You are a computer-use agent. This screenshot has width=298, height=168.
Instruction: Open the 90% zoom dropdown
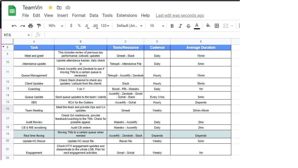pyautogui.click(x=56, y=26)
